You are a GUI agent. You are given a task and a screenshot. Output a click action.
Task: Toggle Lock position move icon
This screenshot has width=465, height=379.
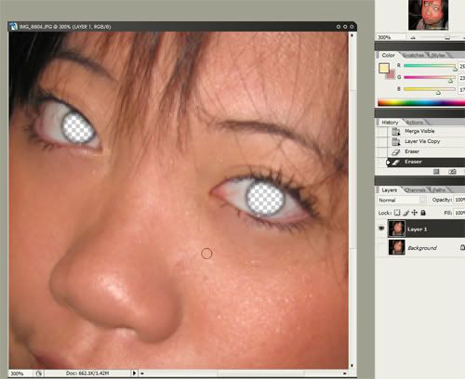tap(415, 213)
